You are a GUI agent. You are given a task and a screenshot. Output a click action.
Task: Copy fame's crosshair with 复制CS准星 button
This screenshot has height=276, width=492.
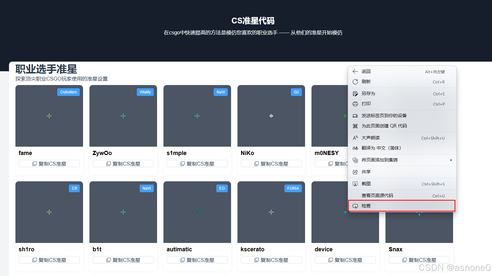[x=49, y=164]
